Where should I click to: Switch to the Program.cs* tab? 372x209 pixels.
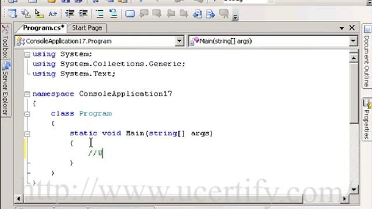coord(44,28)
